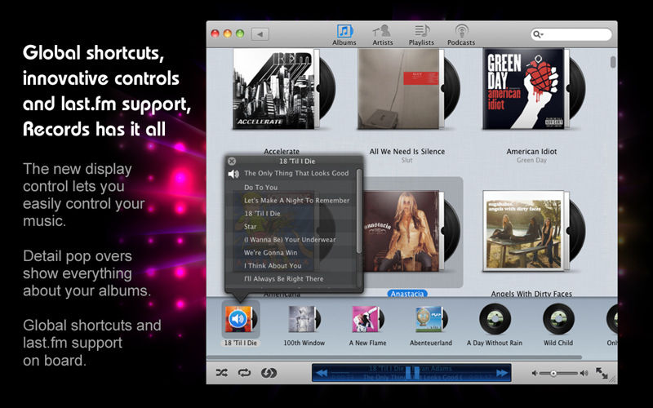The height and width of the screenshot is (408, 653).
Task: Skip to next track in display
Action: pos(502,373)
